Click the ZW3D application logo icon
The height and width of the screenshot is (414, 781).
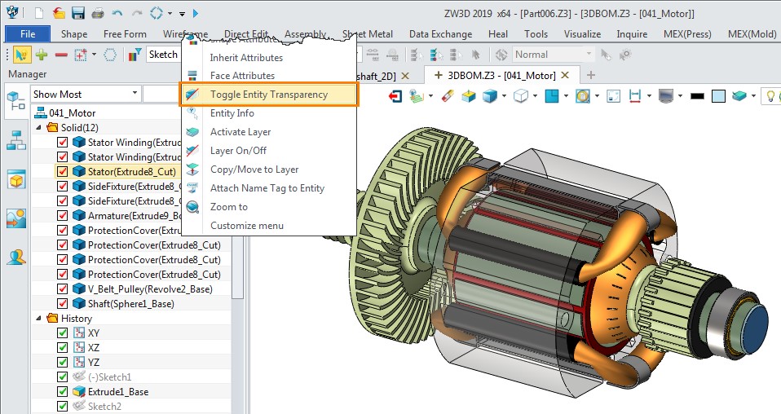click(x=12, y=13)
